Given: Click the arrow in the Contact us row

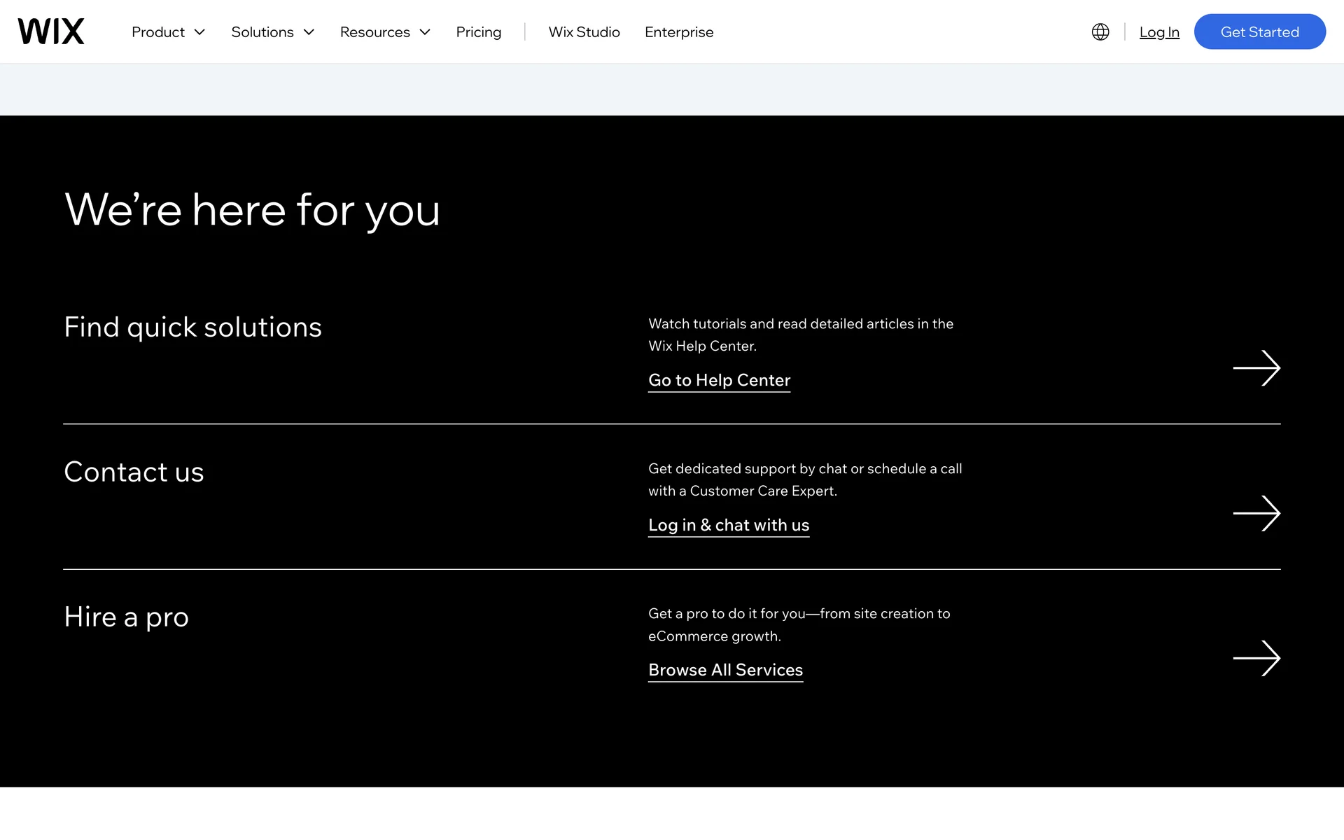Looking at the screenshot, I should 1256,513.
